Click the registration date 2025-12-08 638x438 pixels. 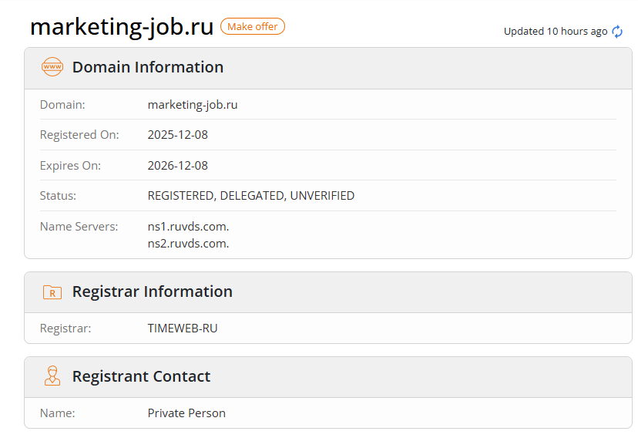click(x=178, y=135)
